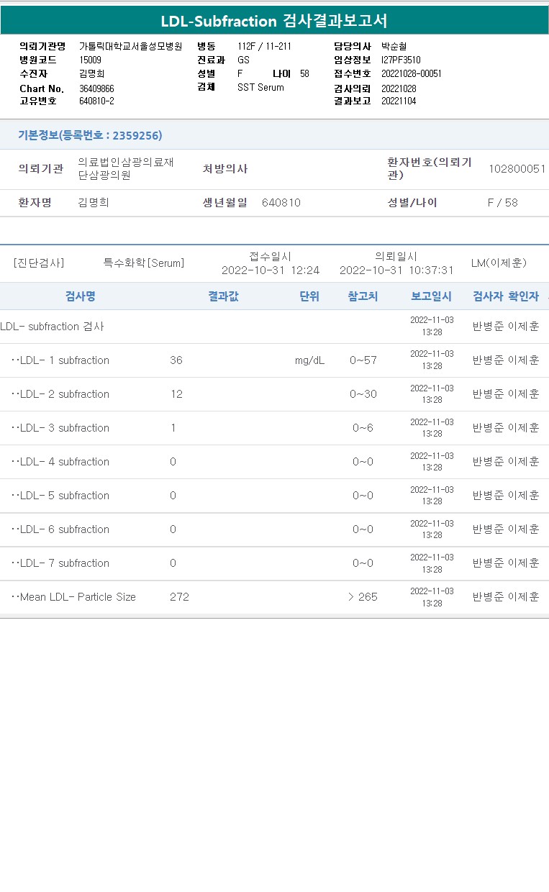Click 결과값 column header
Screen dimensions: 549x892
pyautogui.click(x=223, y=296)
